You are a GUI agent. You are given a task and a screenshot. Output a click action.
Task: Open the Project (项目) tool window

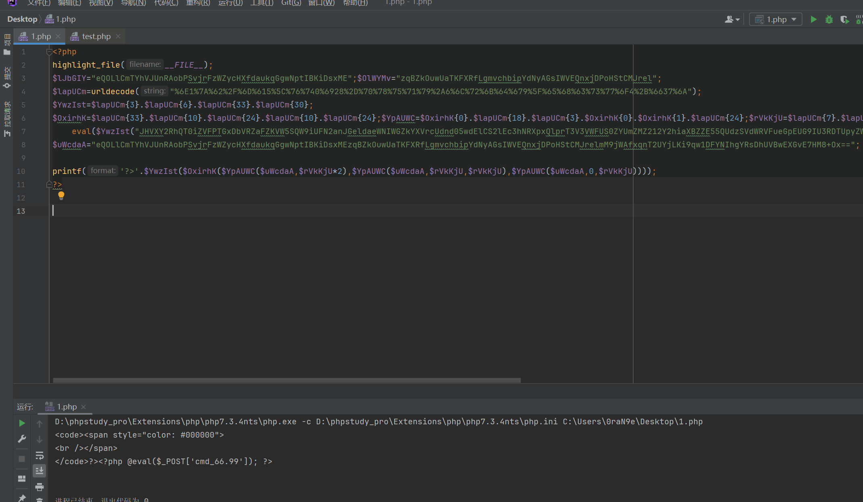[7, 44]
